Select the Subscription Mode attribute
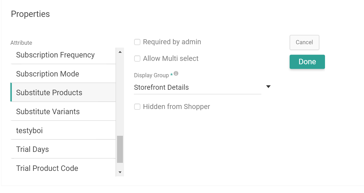This screenshot has height=193, width=364. [48, 74]
